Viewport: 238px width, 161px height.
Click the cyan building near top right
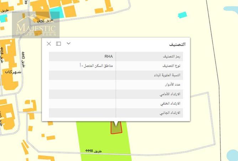(x=182, y=15)
